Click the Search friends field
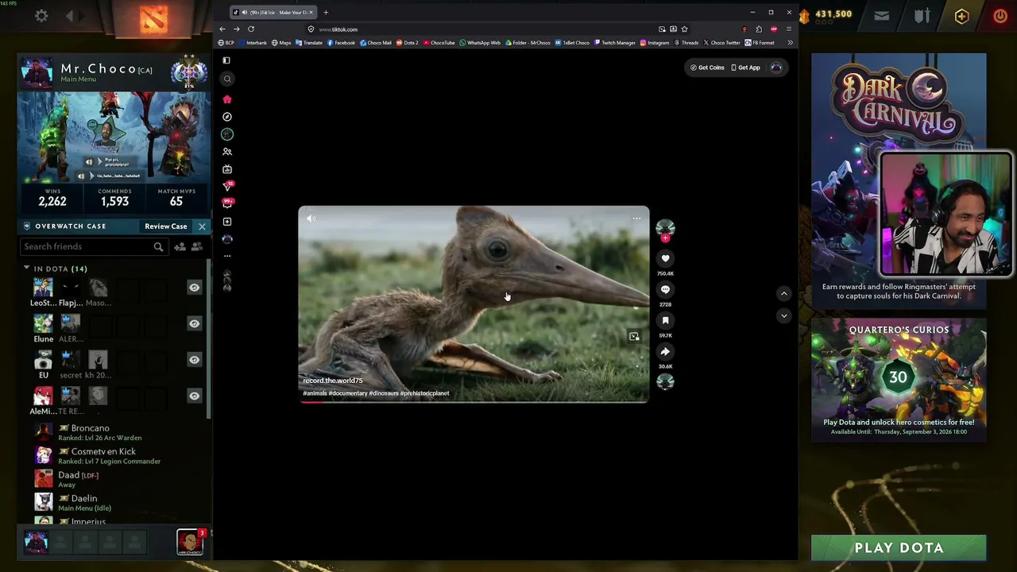1017x572 pixels. (x=93, y=246)
